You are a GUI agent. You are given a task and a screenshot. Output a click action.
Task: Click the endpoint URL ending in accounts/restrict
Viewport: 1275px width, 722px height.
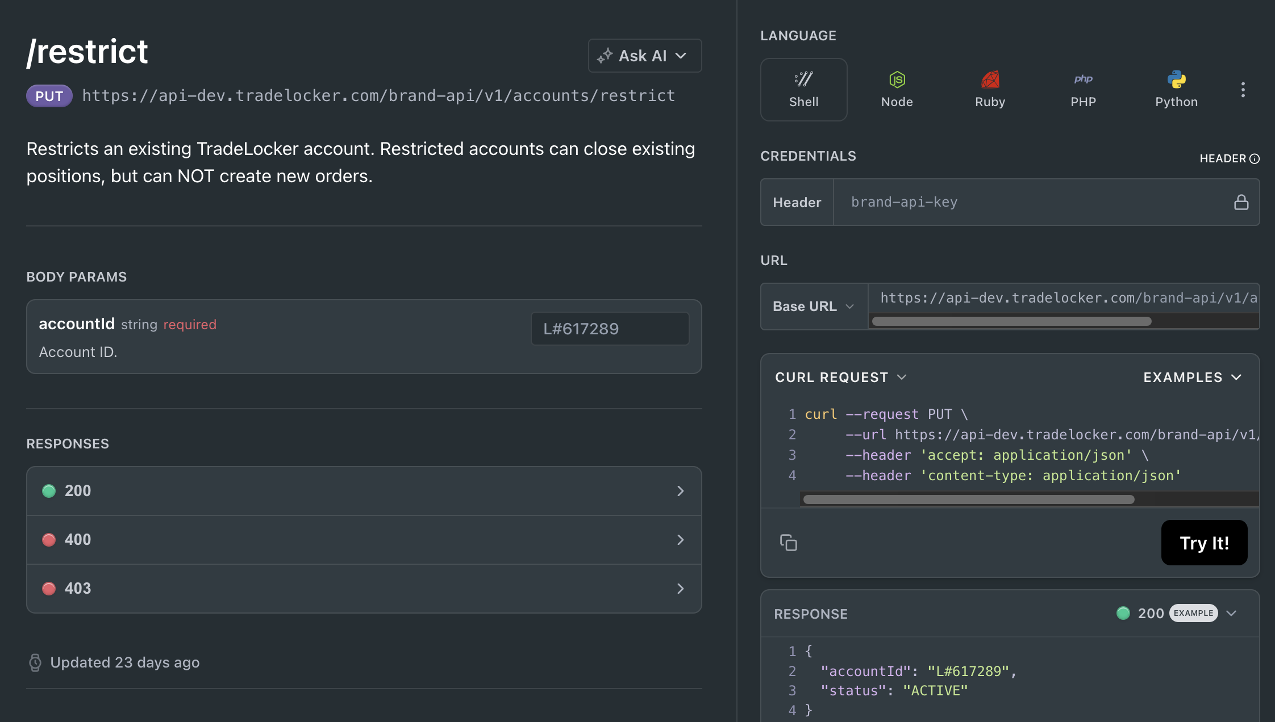pyautogui.click(x=378, y=96)
